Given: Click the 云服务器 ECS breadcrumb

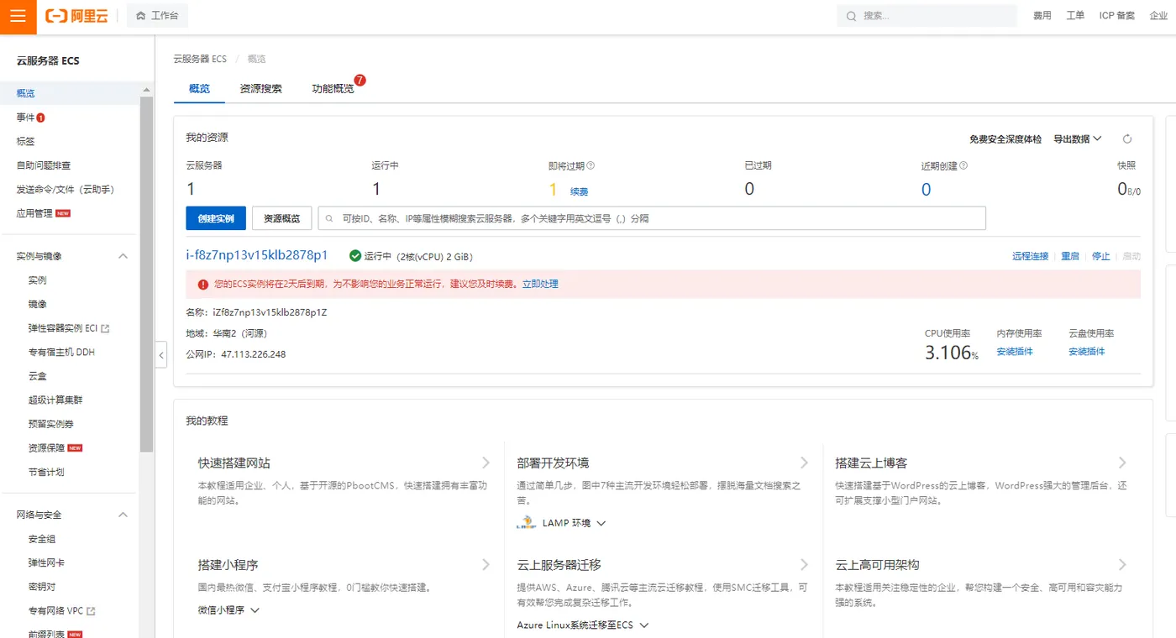Looking at the screenshot, I should point(200,59).
